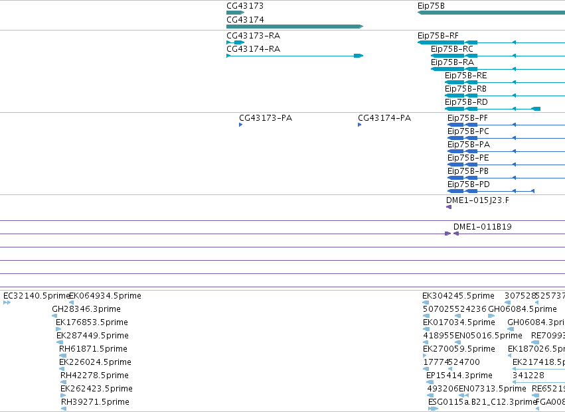Click the EK017034.5prime EST label
565x412 pixels.
click(459, 322)
